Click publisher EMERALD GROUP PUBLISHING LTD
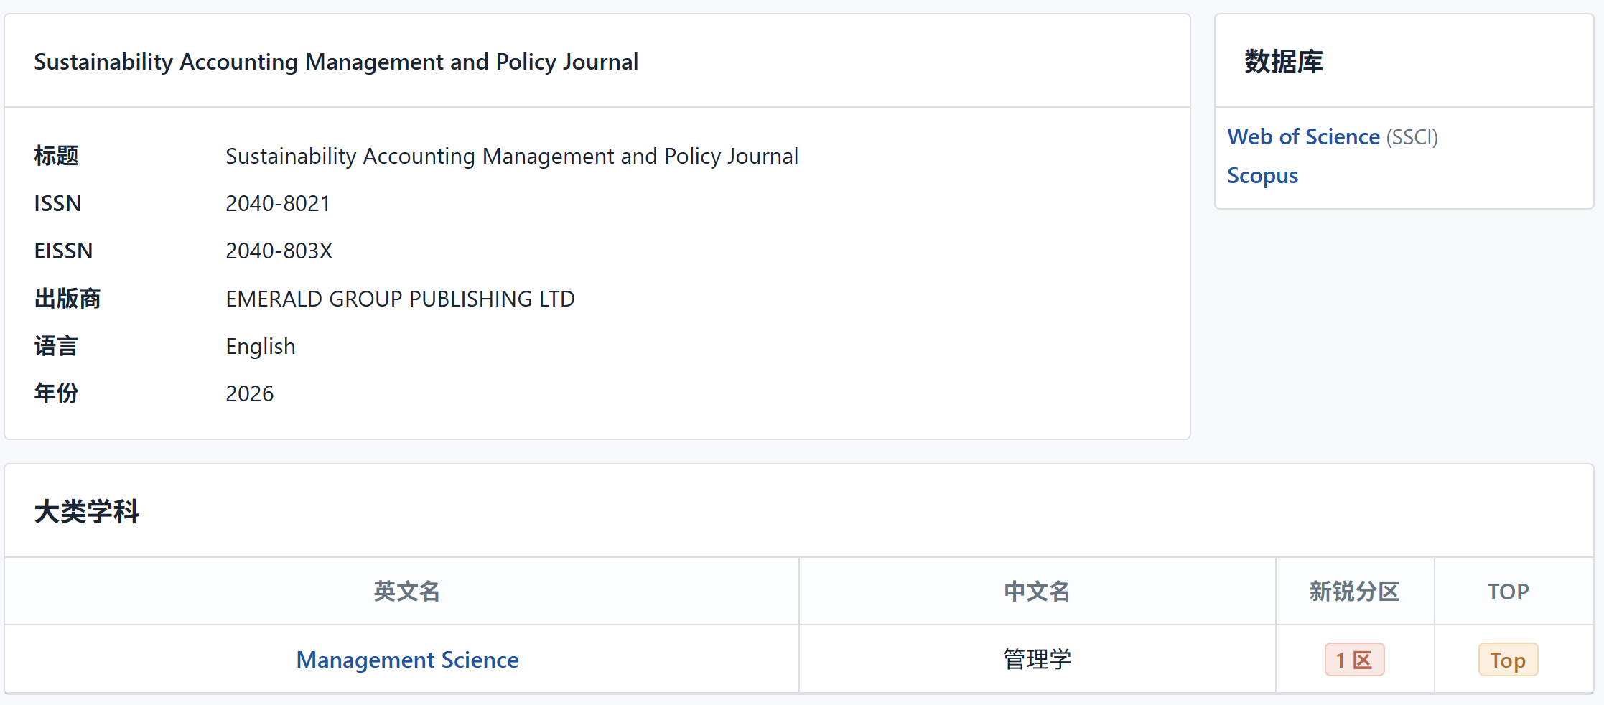1604x705 pixels. (400, 299)
